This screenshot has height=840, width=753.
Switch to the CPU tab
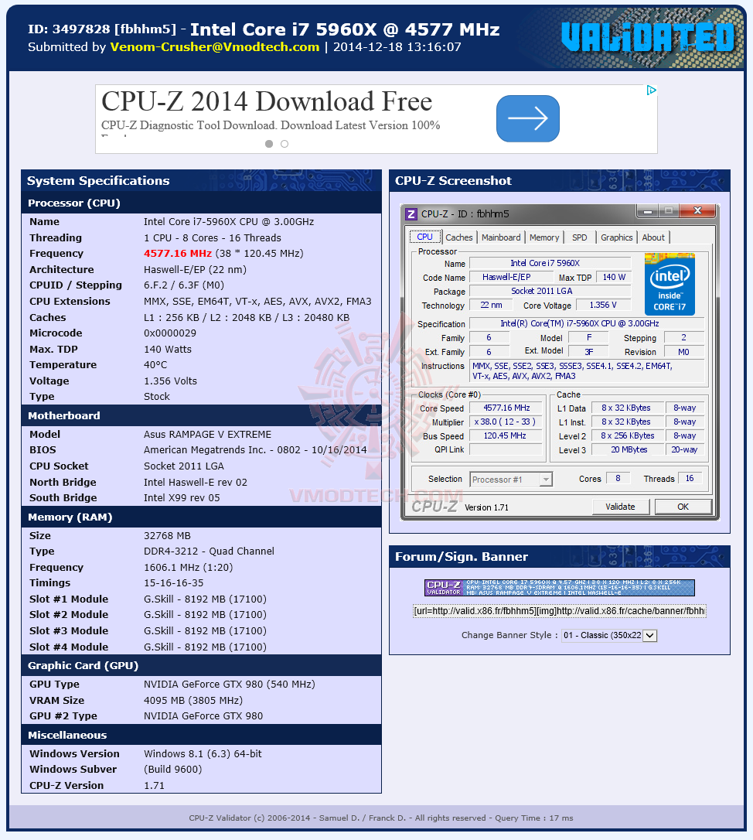tap(424, 237)
